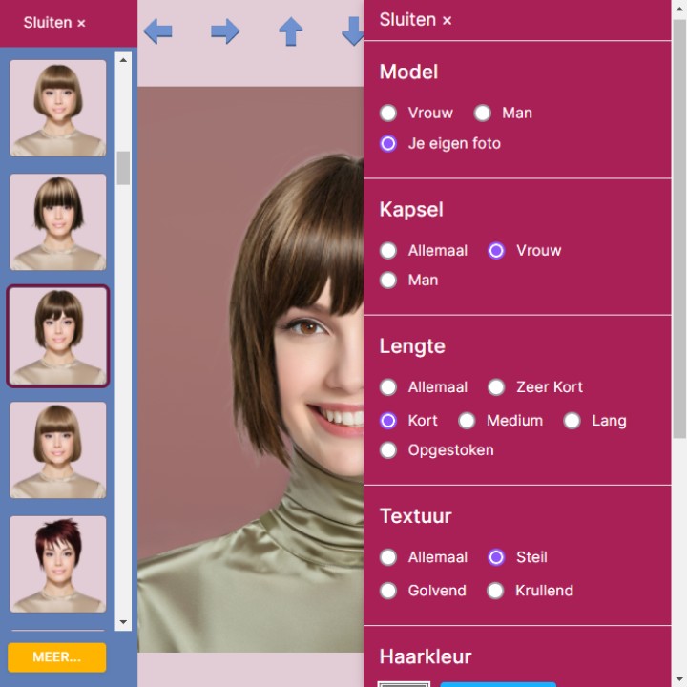Move hairstyle right with the right arrow

coord(225,31)
